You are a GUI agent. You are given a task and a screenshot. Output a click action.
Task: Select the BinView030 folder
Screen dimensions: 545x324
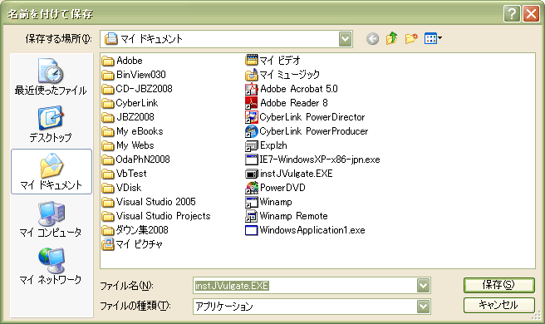coord(134,75)
